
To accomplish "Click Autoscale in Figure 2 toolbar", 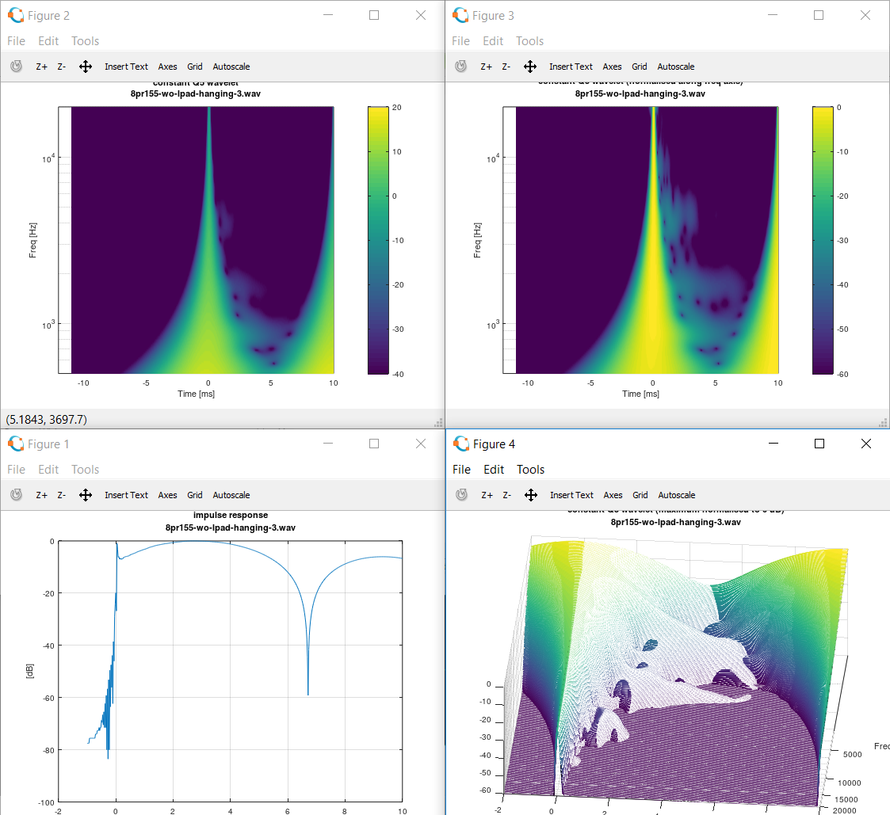I will tap(231, 67).
